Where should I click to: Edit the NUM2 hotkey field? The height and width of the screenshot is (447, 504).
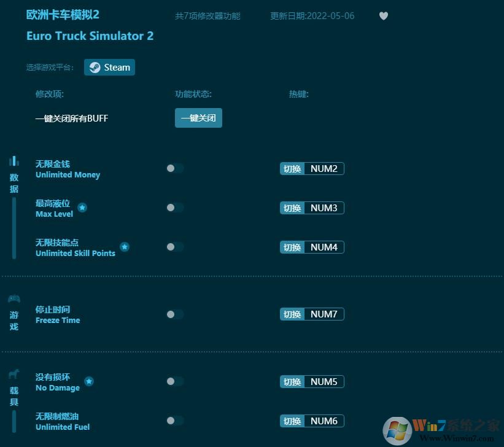(x=324, y=168)
